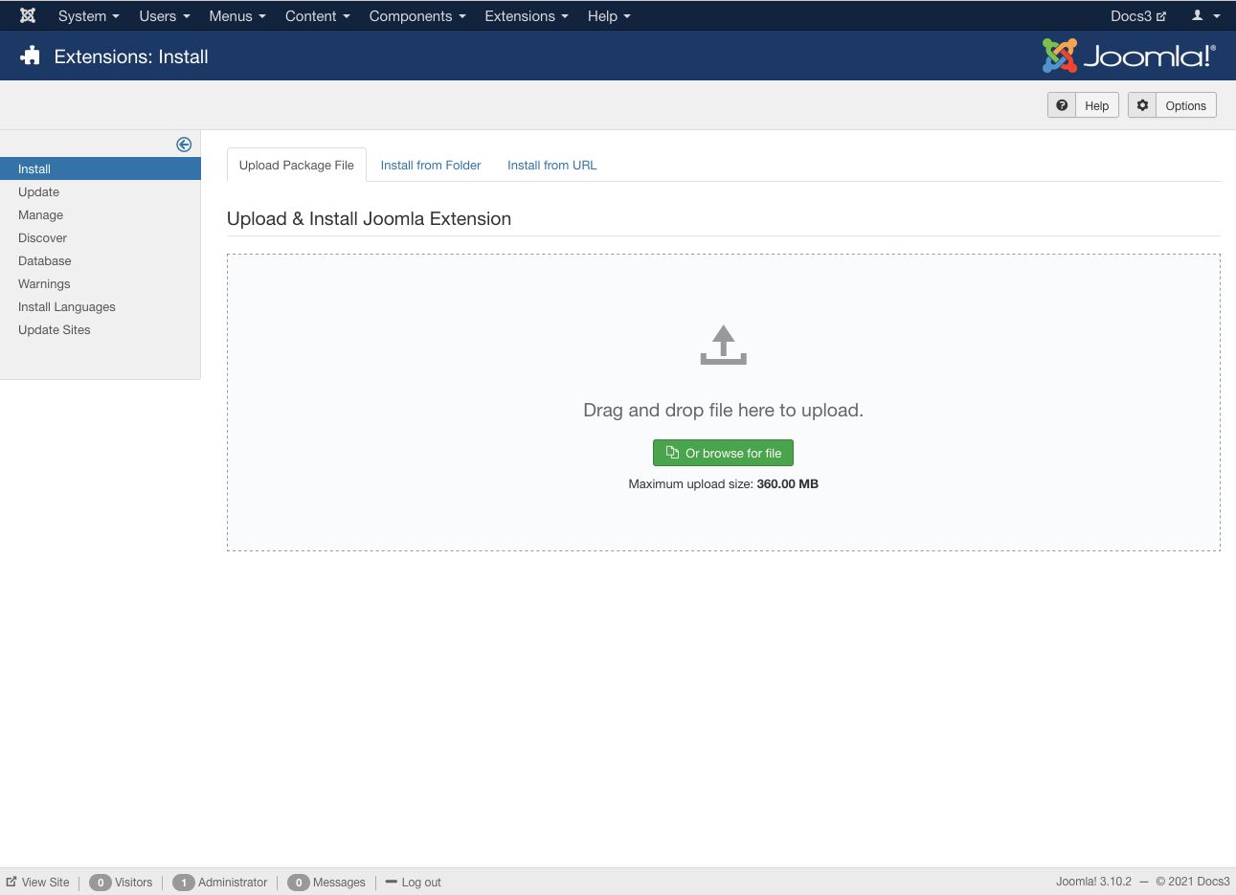This screenshot has width=1236, height=895.
Task: Switch to the Install from Folder tab
Action: (x=430, y=165)
